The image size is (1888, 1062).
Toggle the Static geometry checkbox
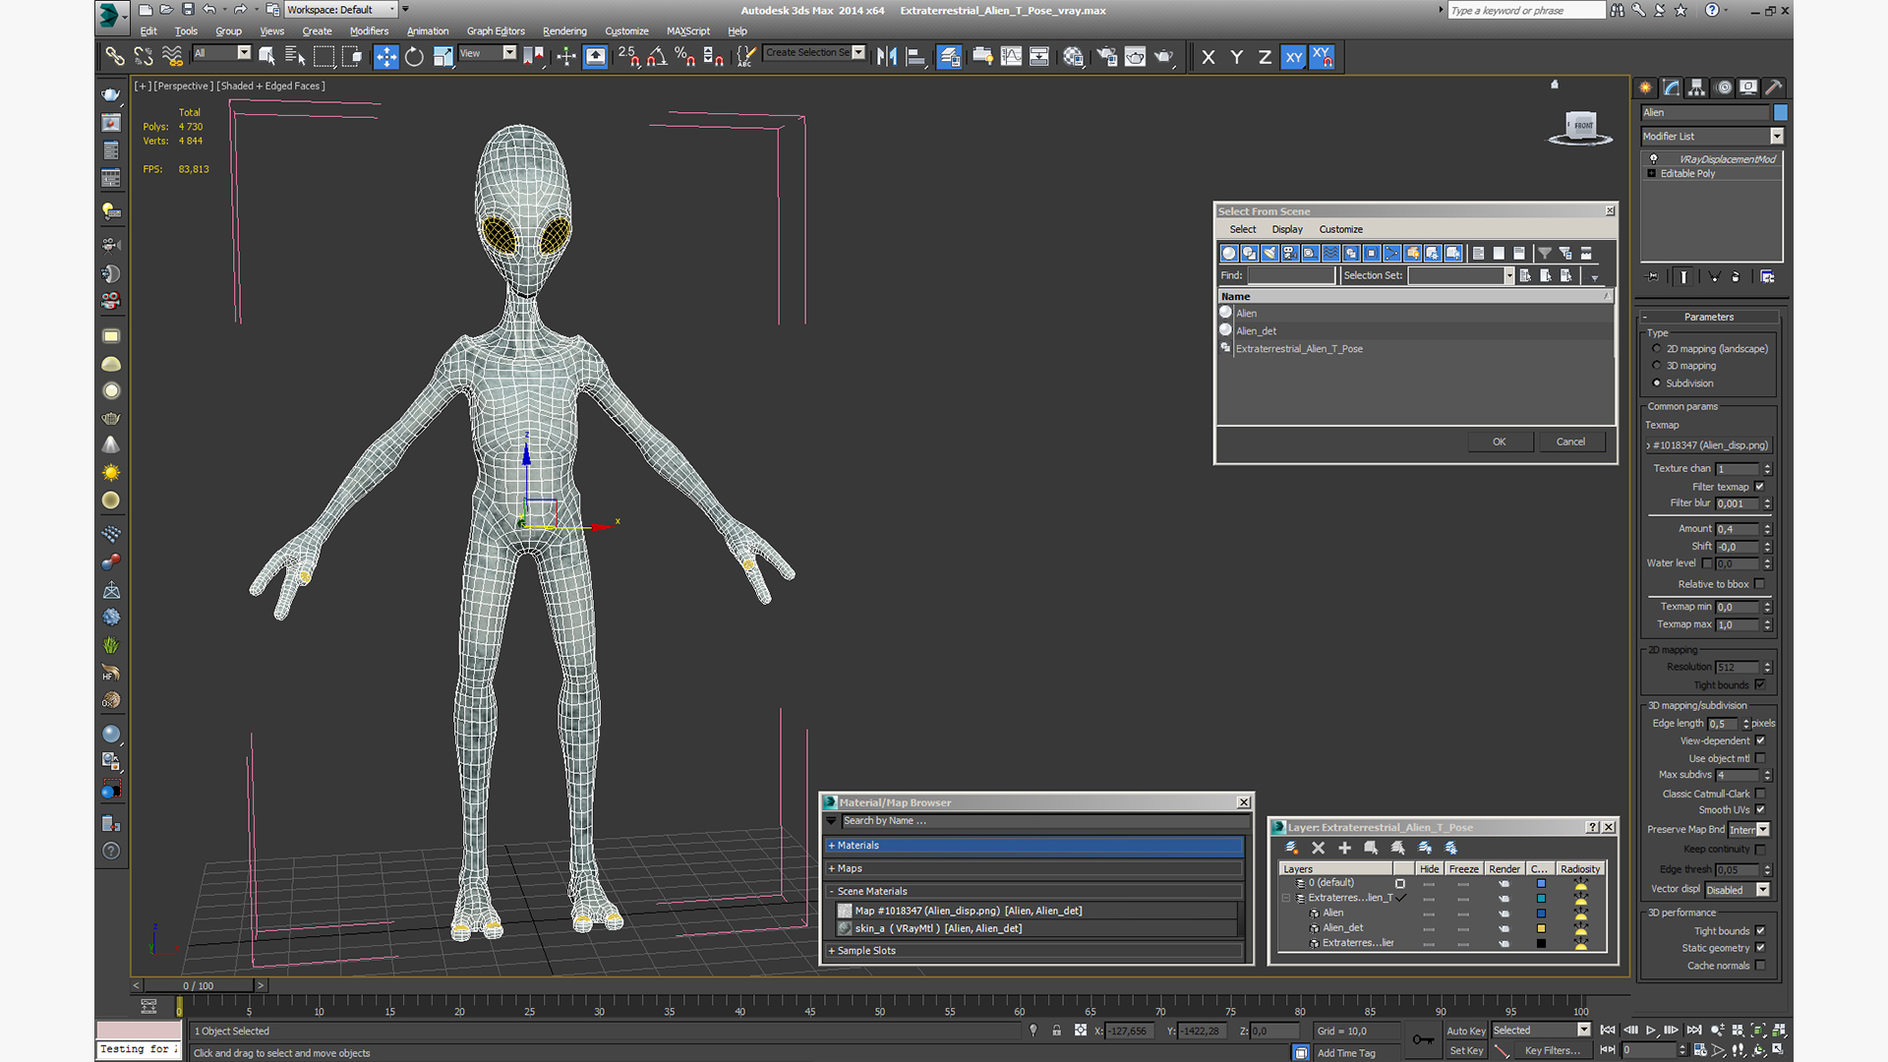point(1760,948)
